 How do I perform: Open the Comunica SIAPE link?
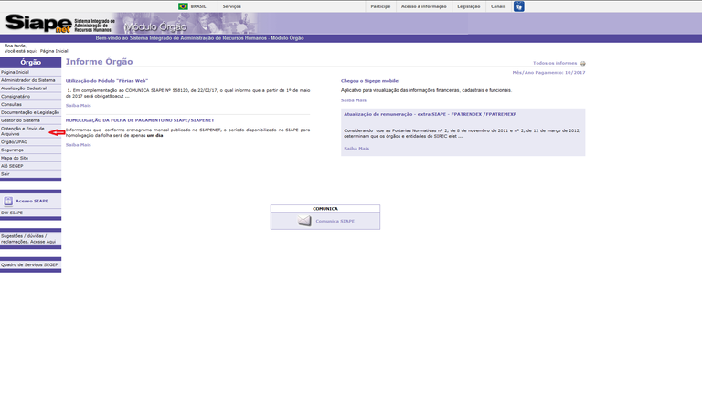[335, 221]
